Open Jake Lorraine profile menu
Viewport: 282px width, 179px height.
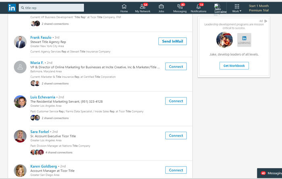220,8
